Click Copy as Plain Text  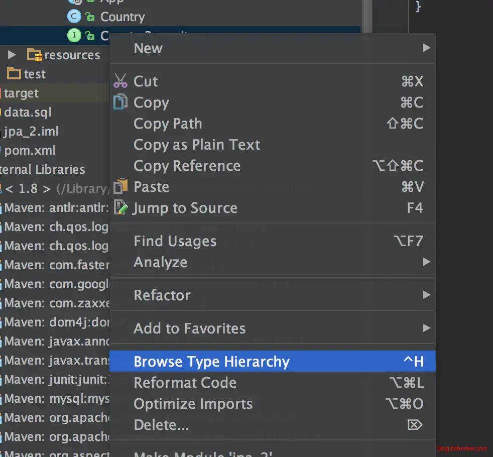click(197, 145)
